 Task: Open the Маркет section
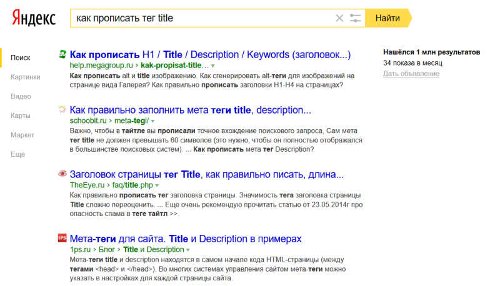[22, 135]
